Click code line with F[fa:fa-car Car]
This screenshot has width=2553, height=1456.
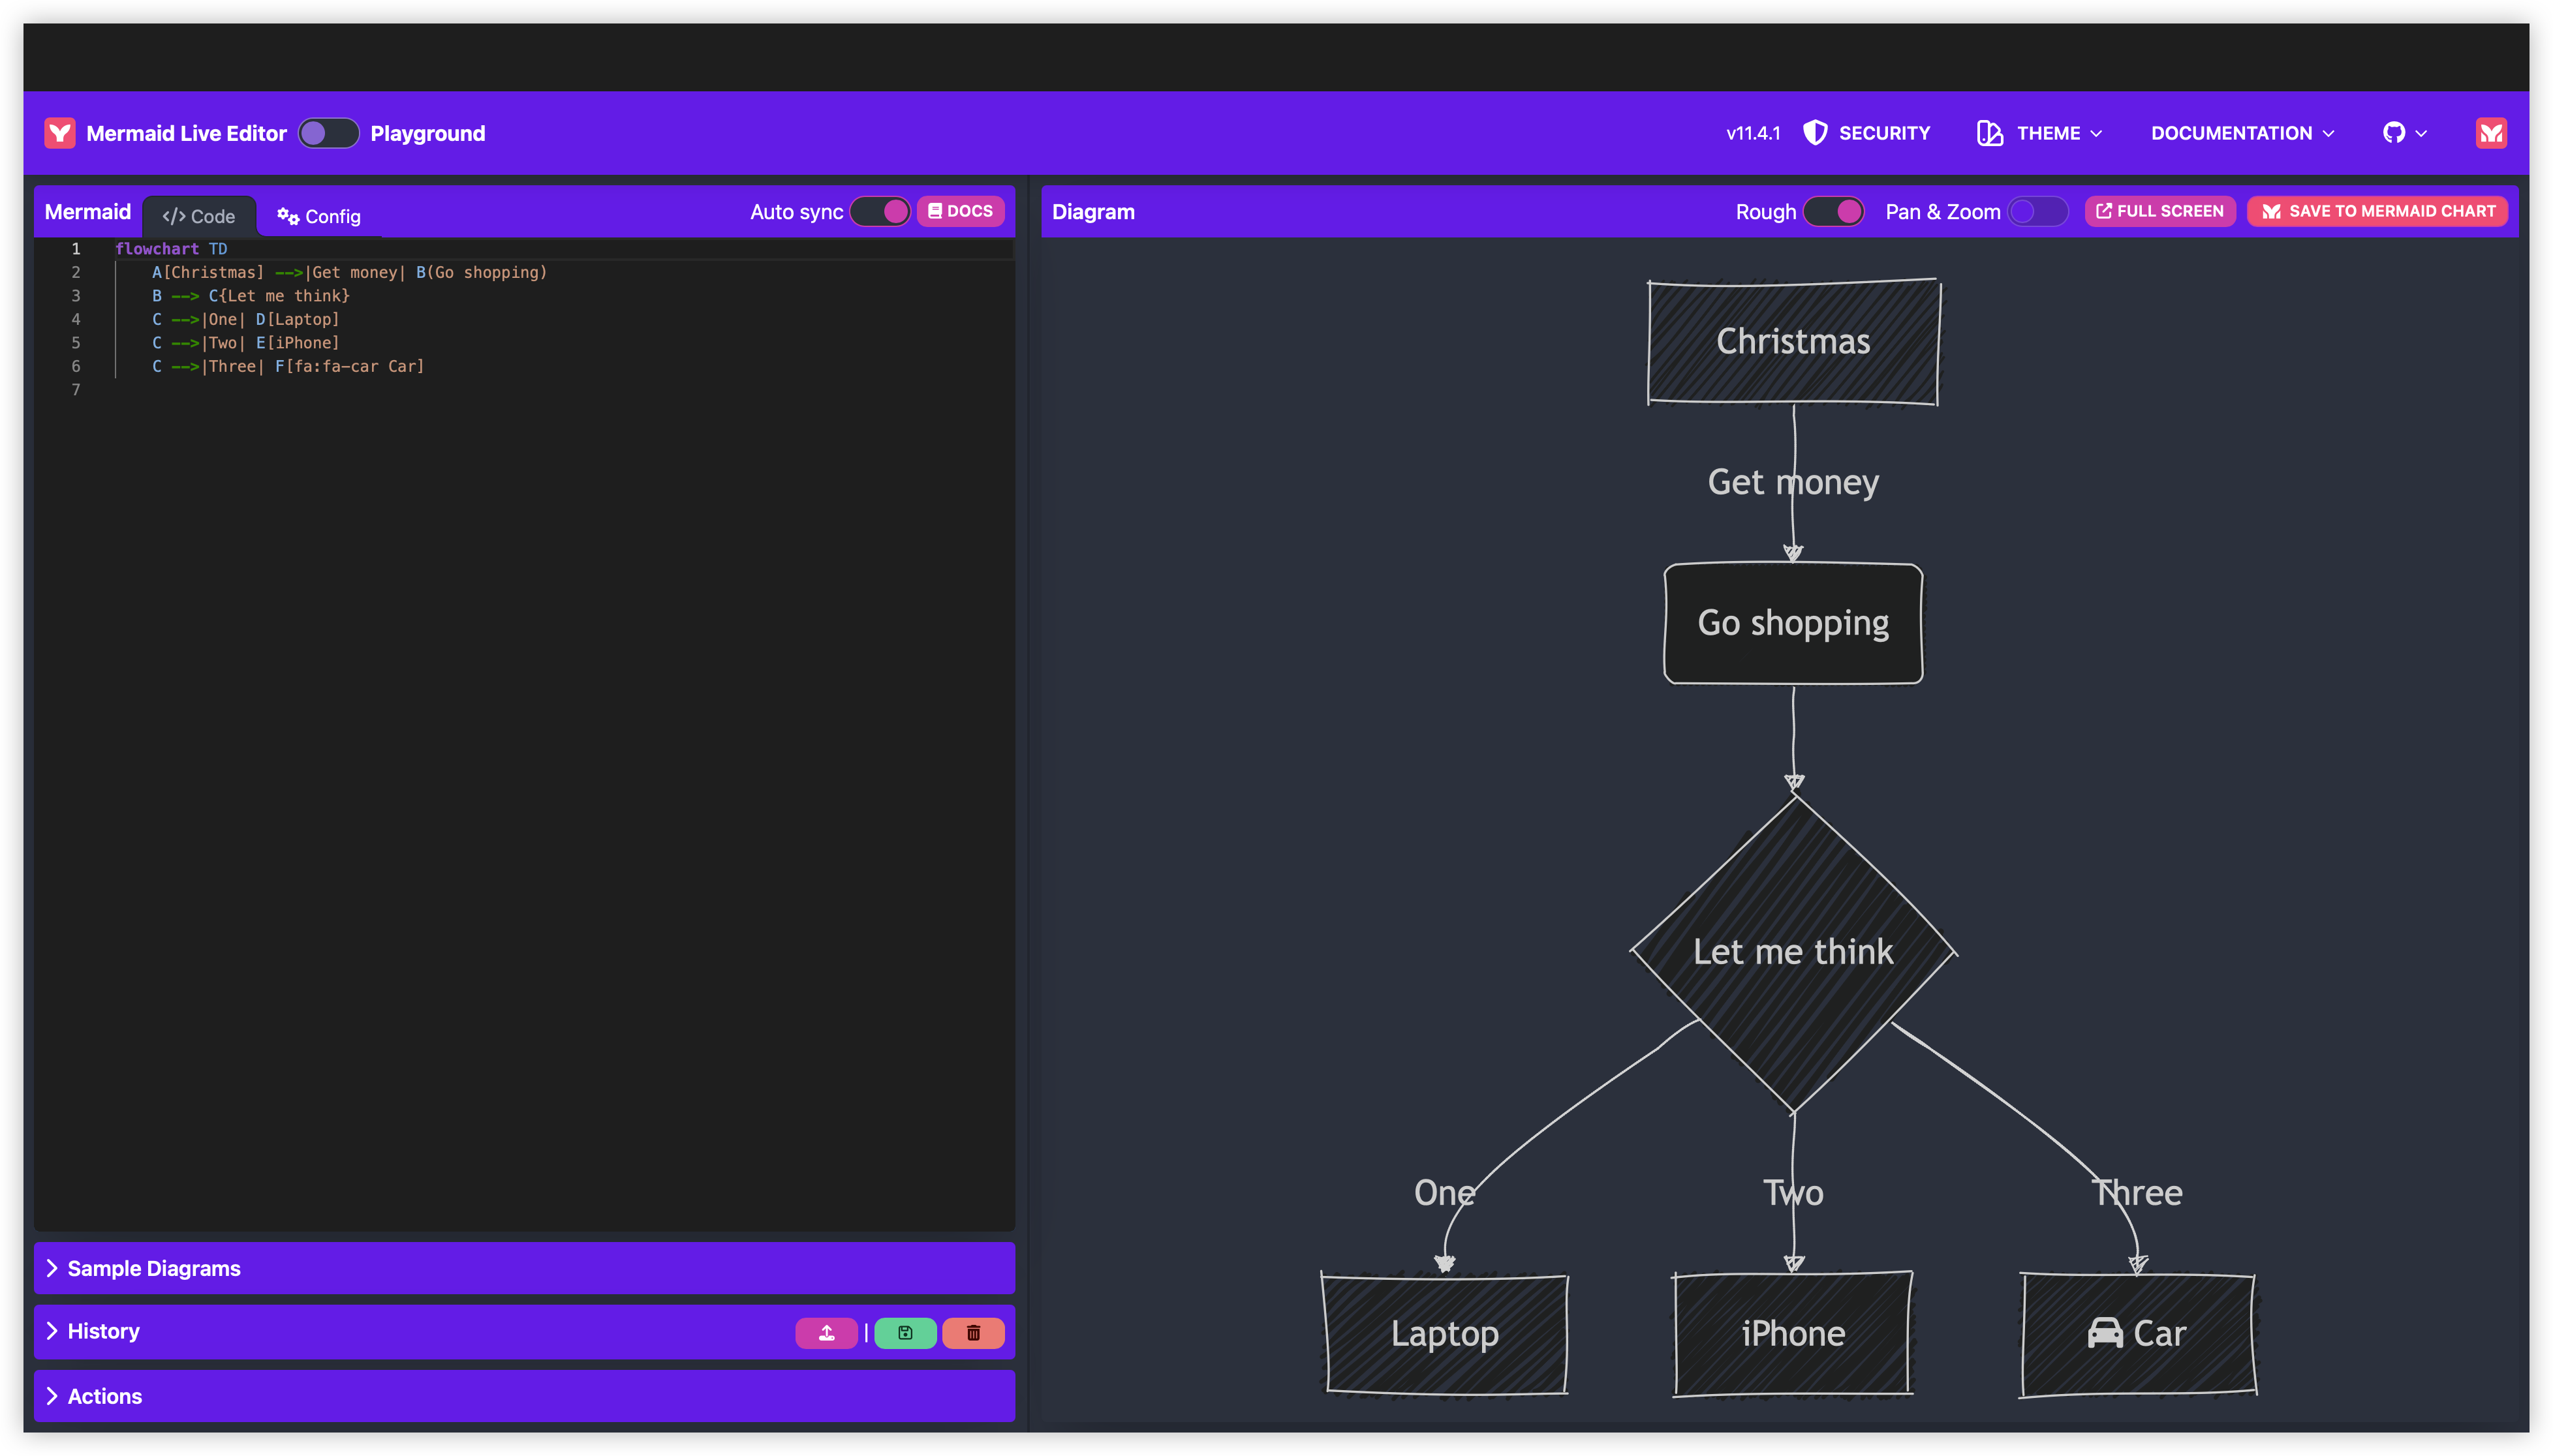pyautogui.click(x=288, y=366)
